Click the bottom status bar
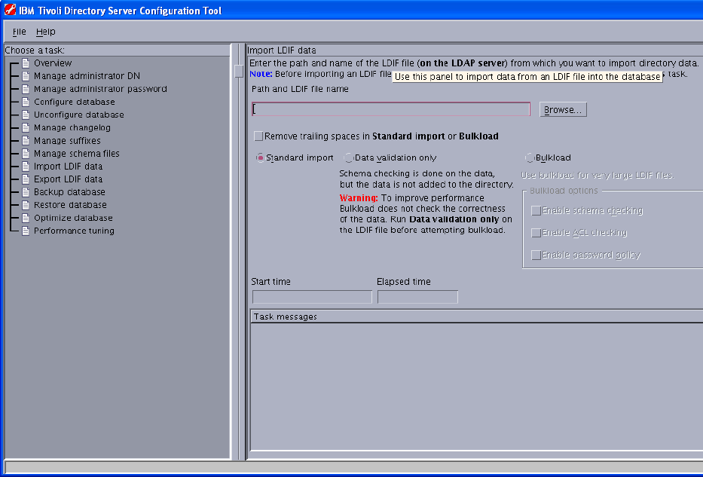The image size is (703, 477). point(353,467)
